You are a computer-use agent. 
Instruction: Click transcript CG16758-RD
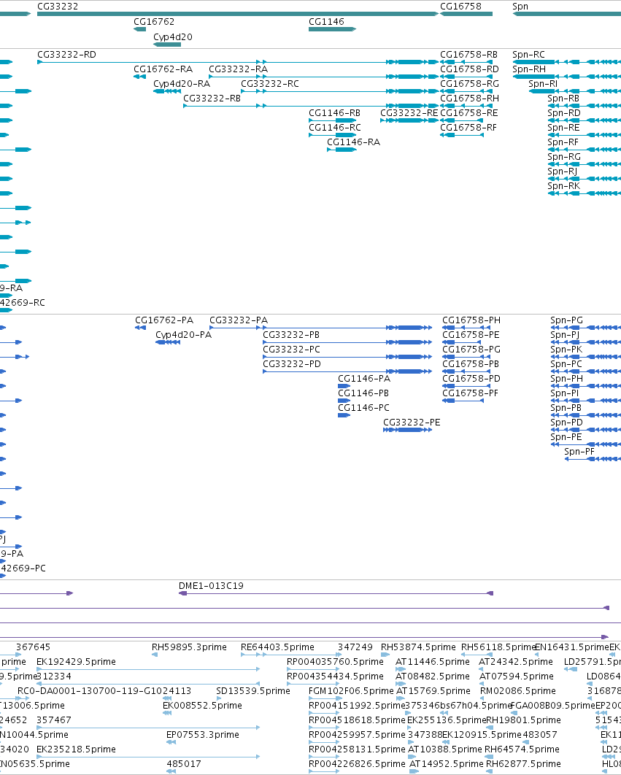pos(469,69)
